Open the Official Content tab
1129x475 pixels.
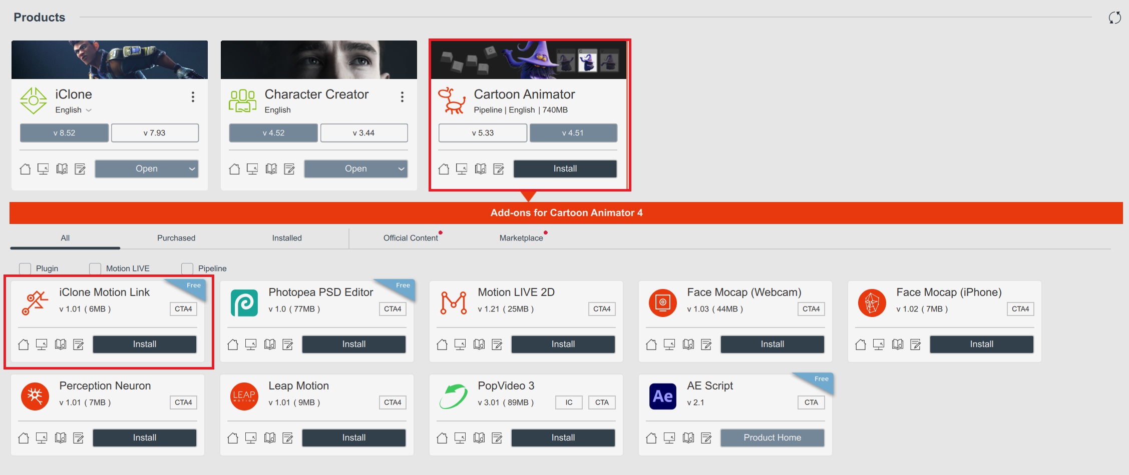click(411, 238)
